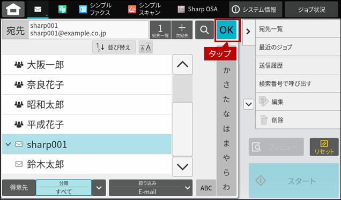Jump to や index

(x=226, y=158)
